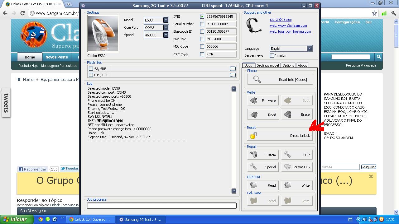Click the log scroll-up arrow
399x224 pixels.
pos(234,89)
